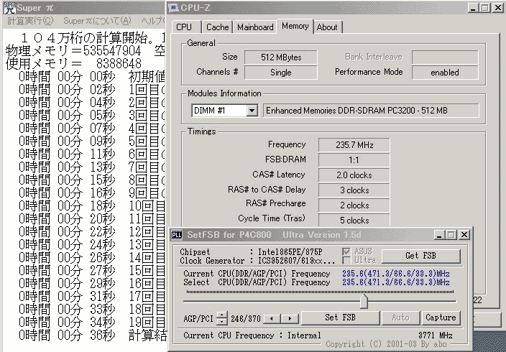Image resolution: width=506 pixels, height=352 pixels.
Task: Click the SetFSB title bar icon
Action: [178, 235]
